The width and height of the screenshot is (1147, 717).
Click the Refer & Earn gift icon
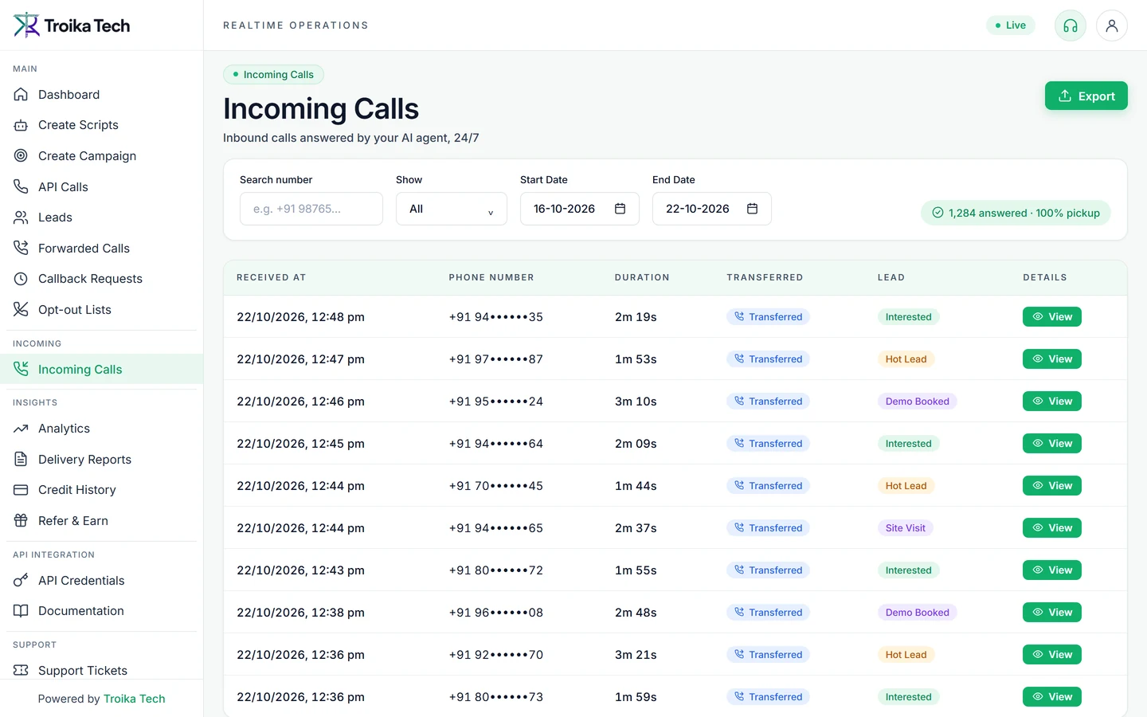point(21,520)
